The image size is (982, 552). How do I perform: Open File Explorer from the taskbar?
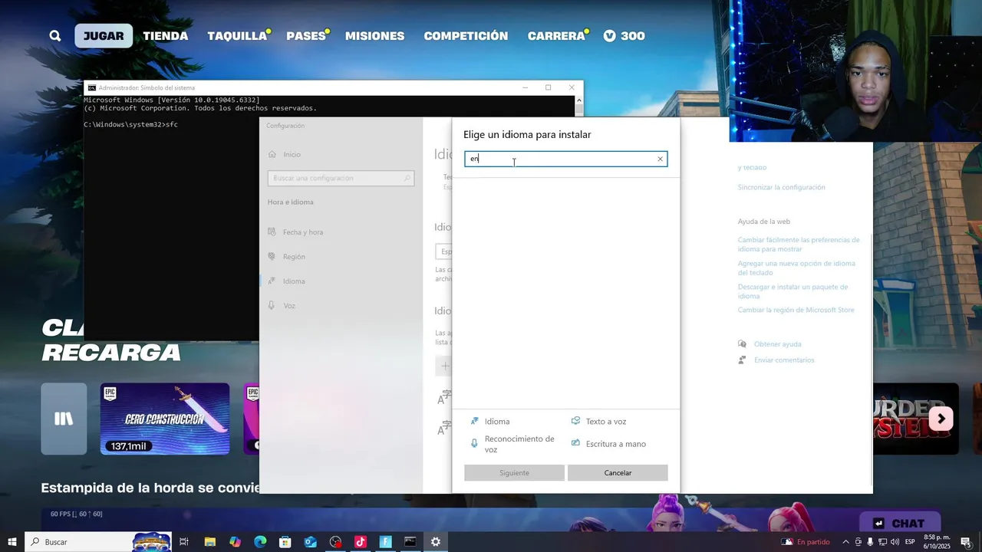[209, 542]
